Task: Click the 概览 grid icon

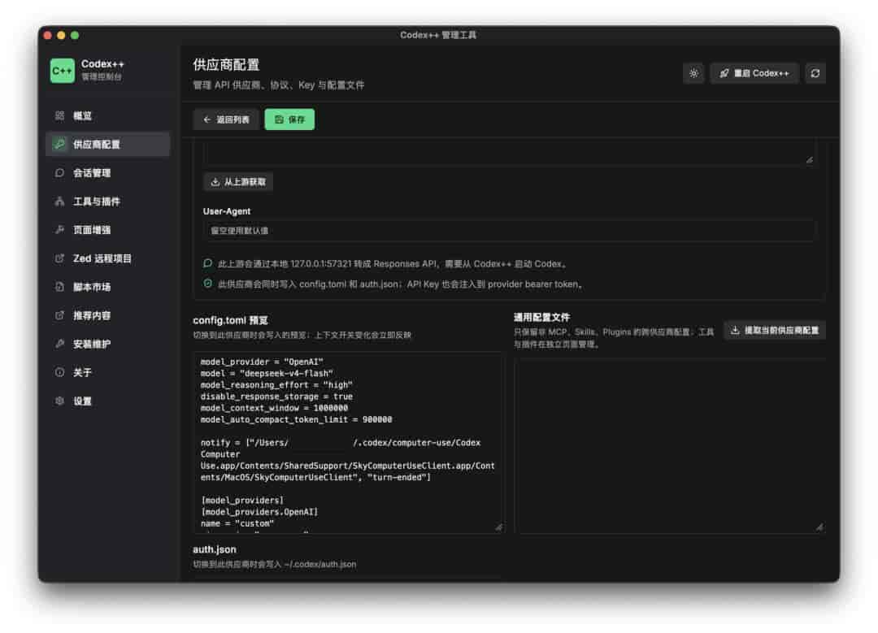Action: (x=60, y=116)
